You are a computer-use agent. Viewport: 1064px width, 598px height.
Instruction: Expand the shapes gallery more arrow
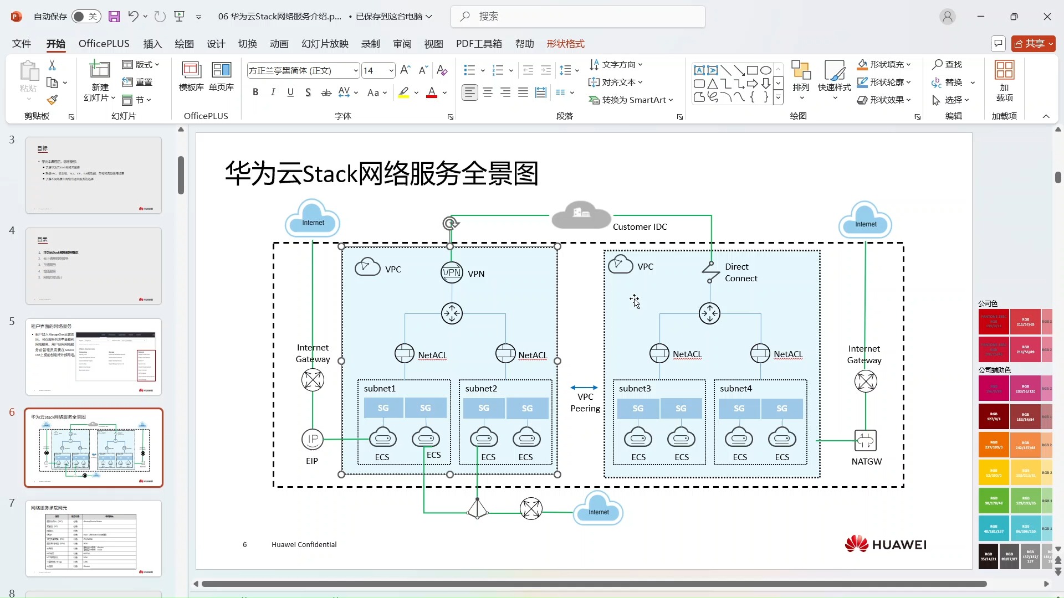click(x=779, y=98)
